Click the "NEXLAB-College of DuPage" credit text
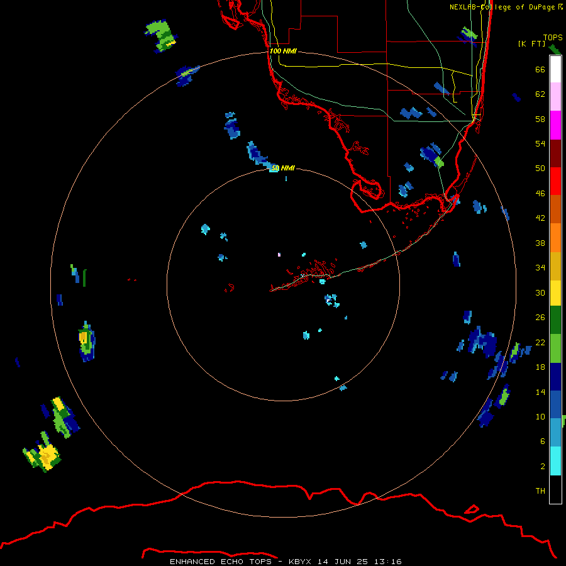Viewport: 566px width, 566px height. tap(502, 7)
